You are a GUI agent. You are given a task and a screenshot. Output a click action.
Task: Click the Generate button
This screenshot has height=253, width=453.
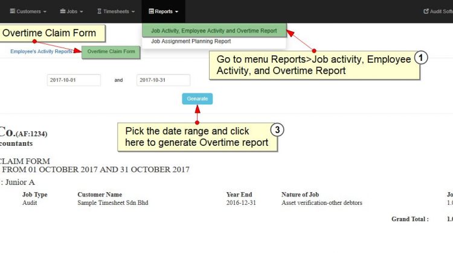click(198, 99)
